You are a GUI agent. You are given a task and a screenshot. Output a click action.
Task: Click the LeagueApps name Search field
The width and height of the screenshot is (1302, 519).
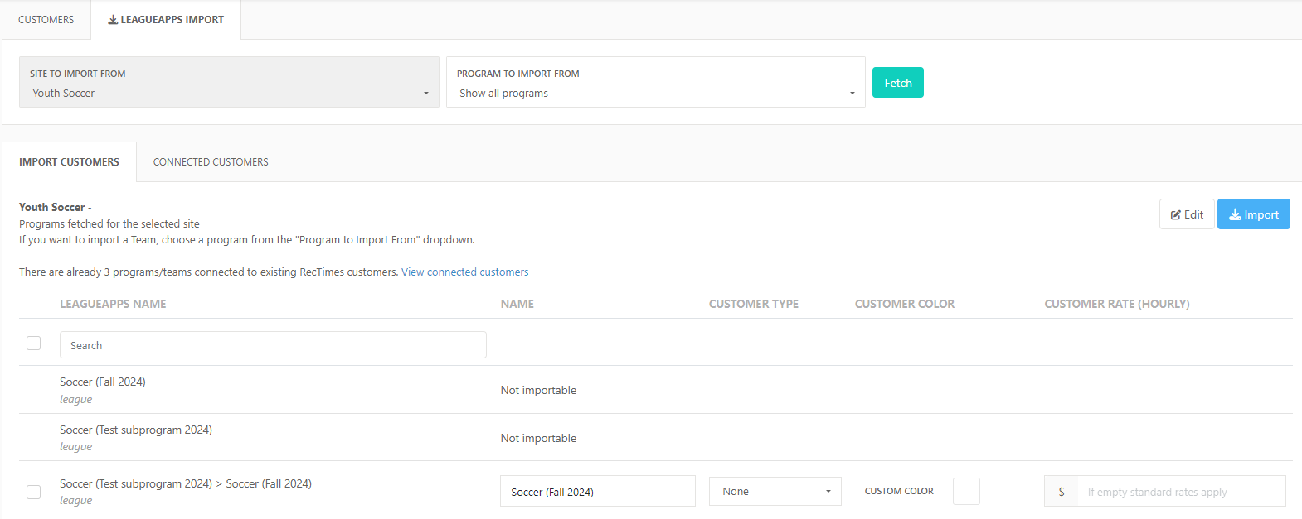[273, 345]
